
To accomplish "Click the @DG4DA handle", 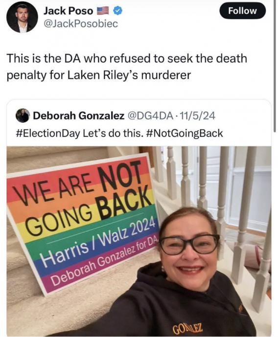I will (150, 116).
